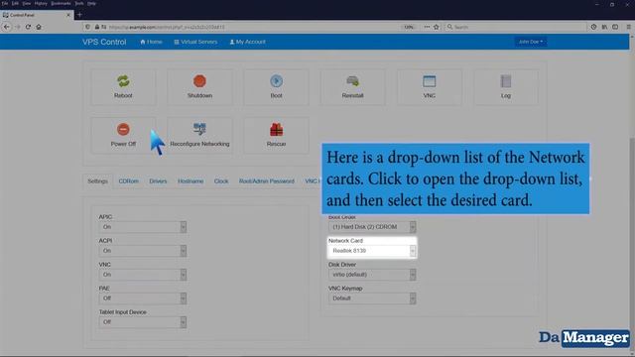Click the browser Search field
This screenshot has height=357, width=635.
pos(516,27)
